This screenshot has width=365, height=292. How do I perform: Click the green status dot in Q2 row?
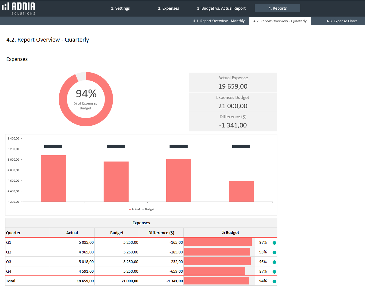274,252
